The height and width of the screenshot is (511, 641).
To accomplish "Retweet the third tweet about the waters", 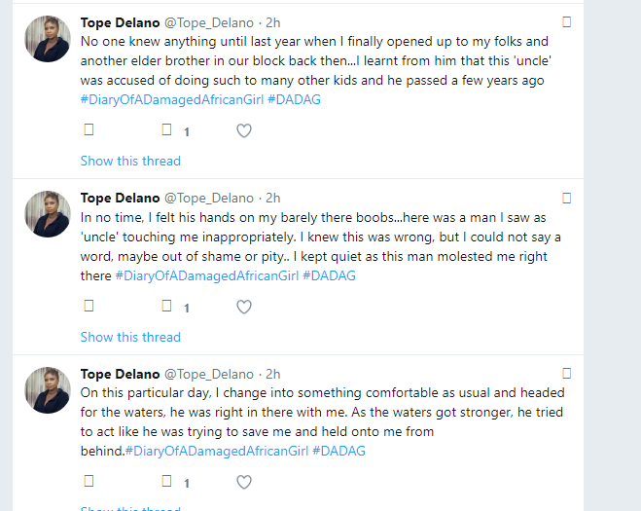I will point(166,481).
